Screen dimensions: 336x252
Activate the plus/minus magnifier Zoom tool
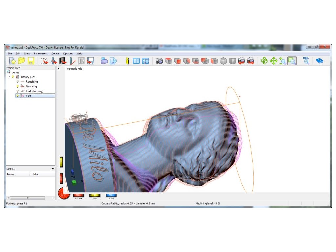point(283,61)
